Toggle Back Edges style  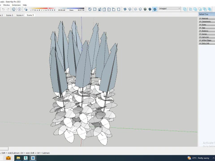tap(130, 9)
